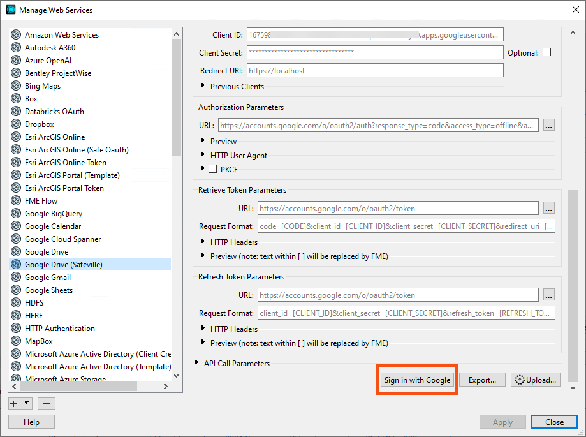This screenshot has height=437, width=586.
Task: Click the Google Gmail service icon
Action: [x=16, y=277]
